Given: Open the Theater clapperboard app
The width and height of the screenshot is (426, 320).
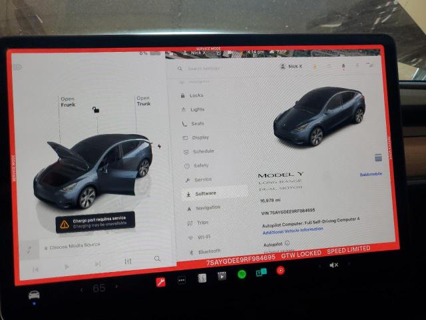Looking at the screenshot, I should click(x=222, y=276).
